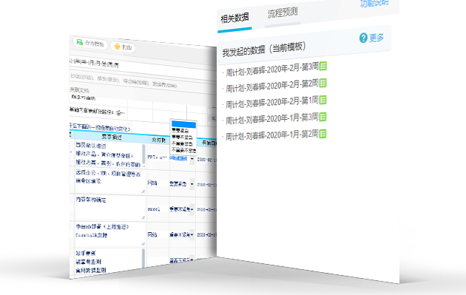Open list icon for 2020年-2月-第2周 plan
Viewport: 466px width, 295px height.
click(323, 83)
